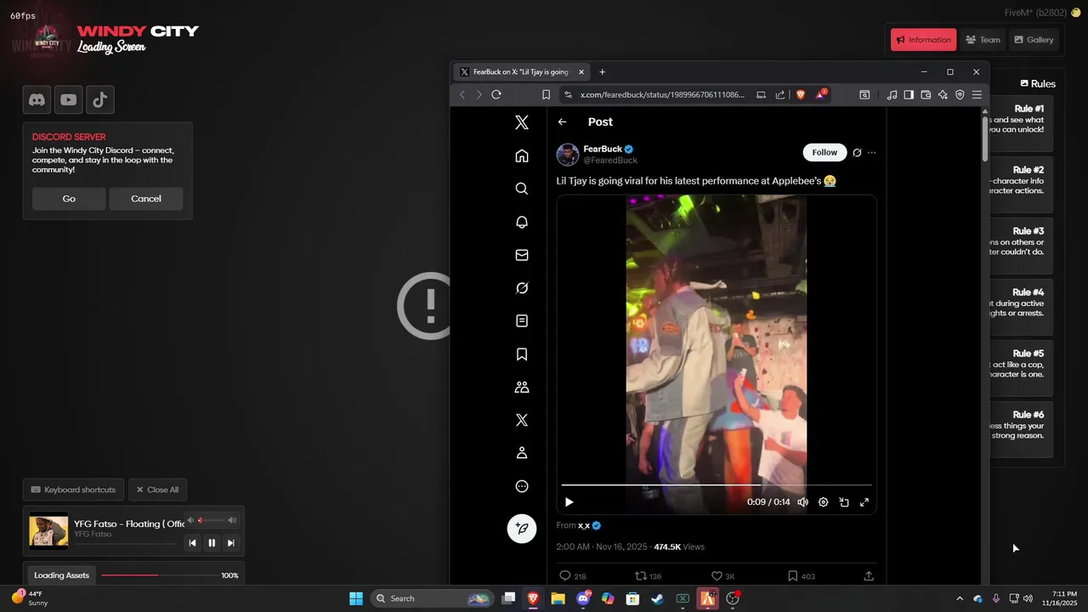Like the post with the 3K heart
The height and width of the screenshot is (612, 1088).
point(717,575)
